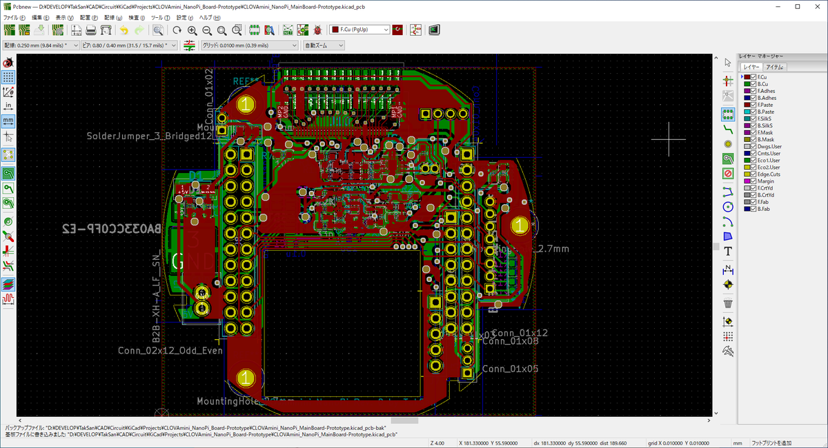This screenshot has width=828, height=448.
Task: Select the measure distance tool
Action: pyautogui.click(x=727, y=352)
